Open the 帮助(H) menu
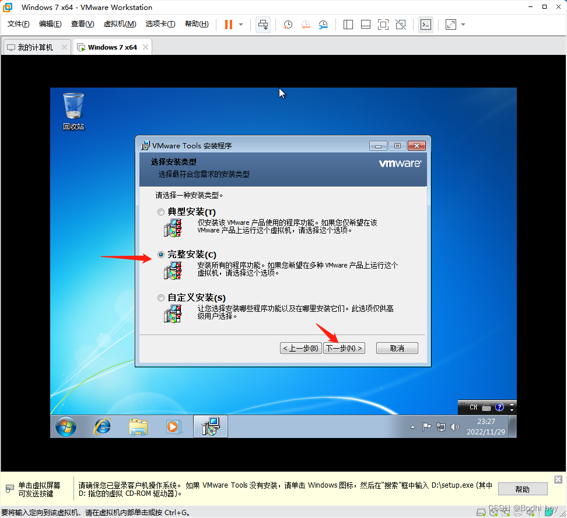 point(197,24)
